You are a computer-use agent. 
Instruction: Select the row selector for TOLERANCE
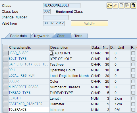click(x=6, y=110)
